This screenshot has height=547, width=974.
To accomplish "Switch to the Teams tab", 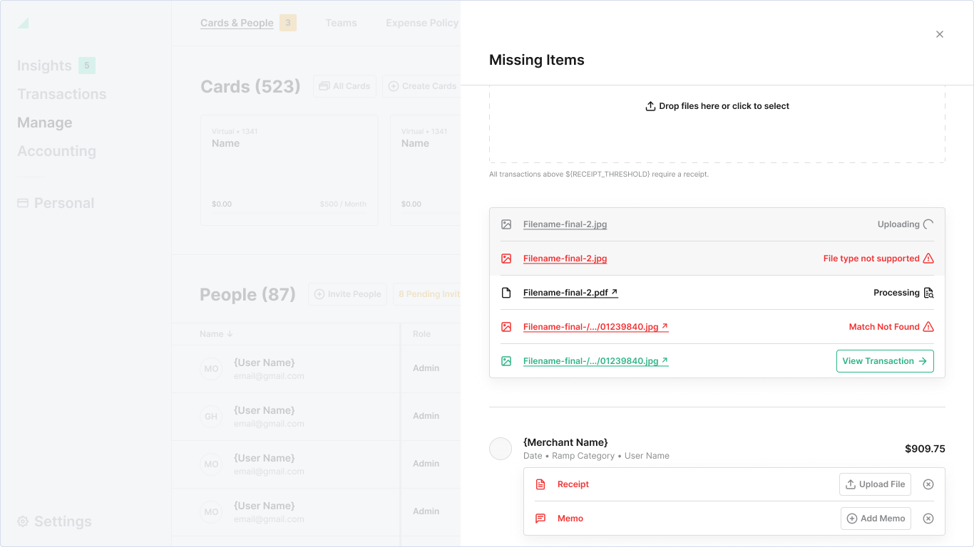I will (x=341, y=23).
